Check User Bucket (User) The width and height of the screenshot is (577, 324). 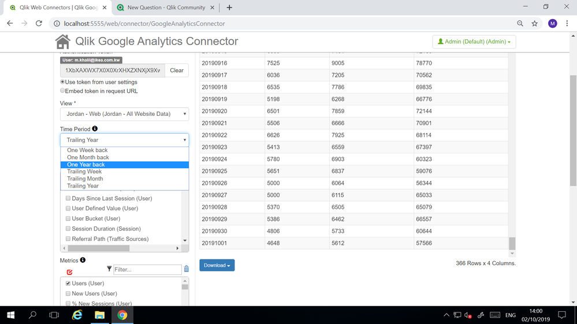(x=68, y=218)
